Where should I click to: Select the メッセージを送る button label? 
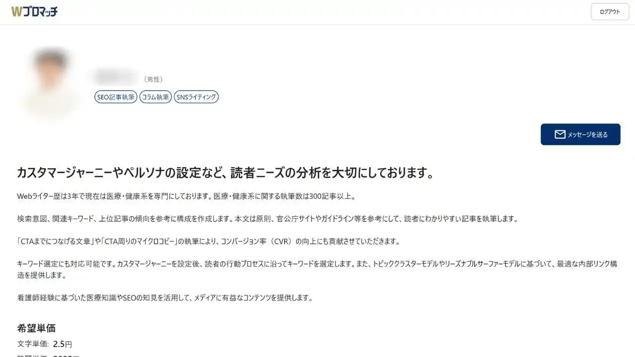(587, 134)
